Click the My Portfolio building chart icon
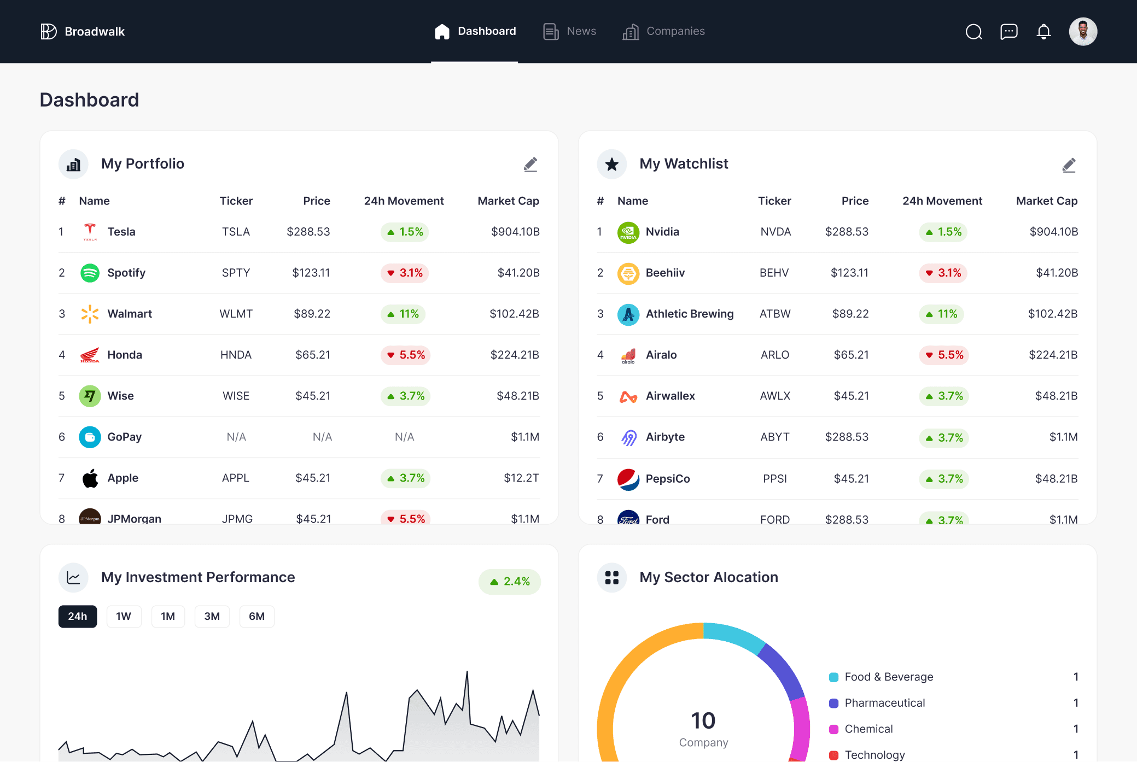Screen dimensions: 1137x762 pyautogui.click(x=73, y=164)
